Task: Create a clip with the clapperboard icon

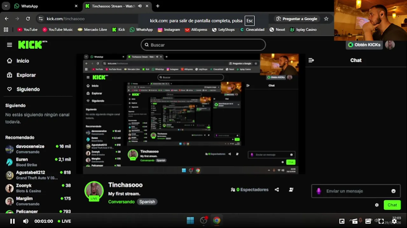Action: pos(355,221)
